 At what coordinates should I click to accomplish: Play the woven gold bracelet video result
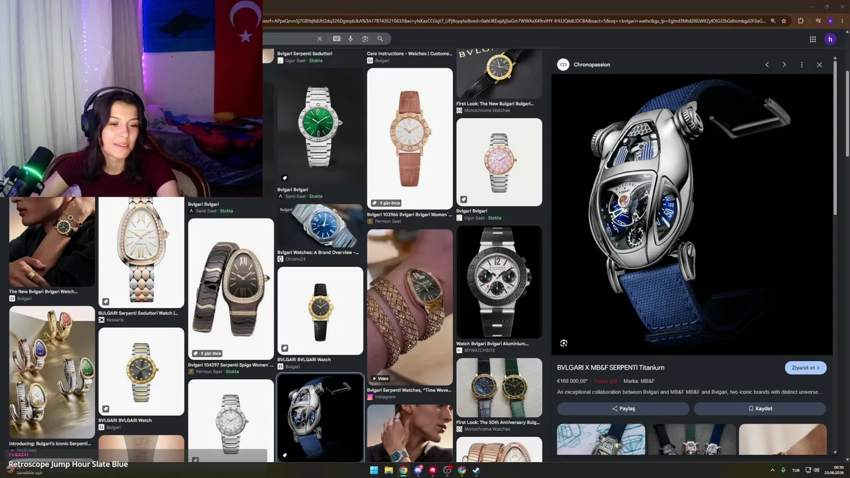click(410, 307)
